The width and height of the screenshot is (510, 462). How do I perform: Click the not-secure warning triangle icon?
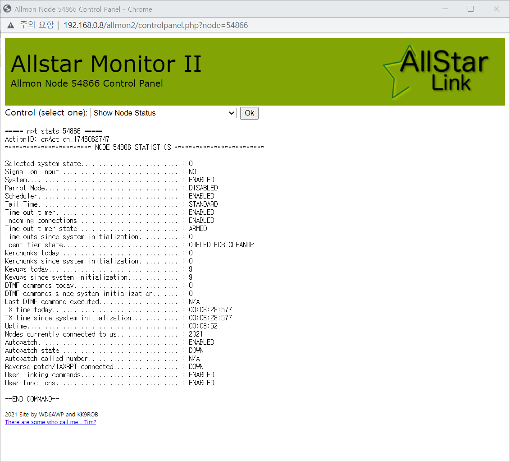point(11,25)
